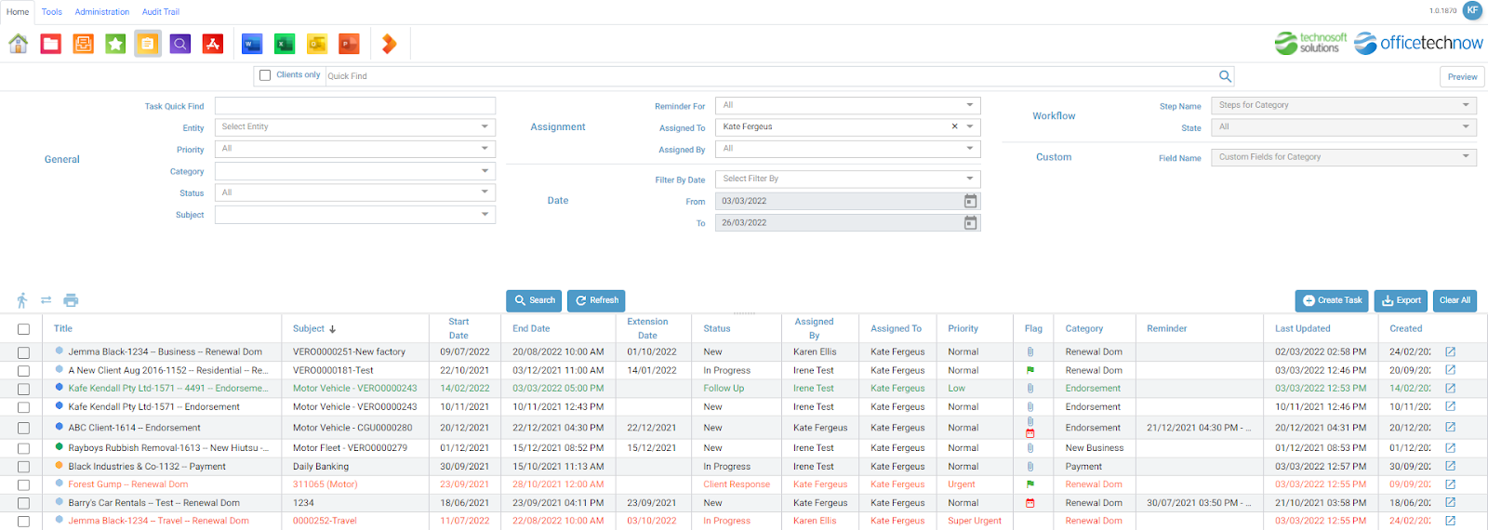Screen dimensions: 1488x530
Task: Launch the Adobe Acrobat icon
Action: pos(213,44)
